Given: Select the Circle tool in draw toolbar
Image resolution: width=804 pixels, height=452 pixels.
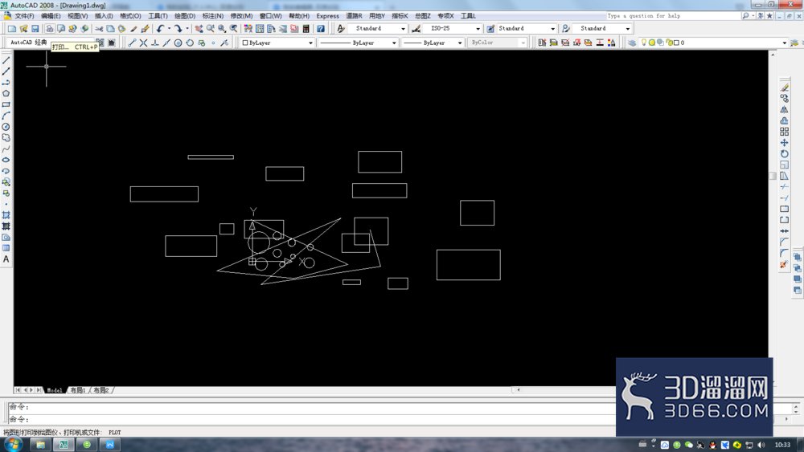Looking at the screenshot, I should (x=6, y=126).
